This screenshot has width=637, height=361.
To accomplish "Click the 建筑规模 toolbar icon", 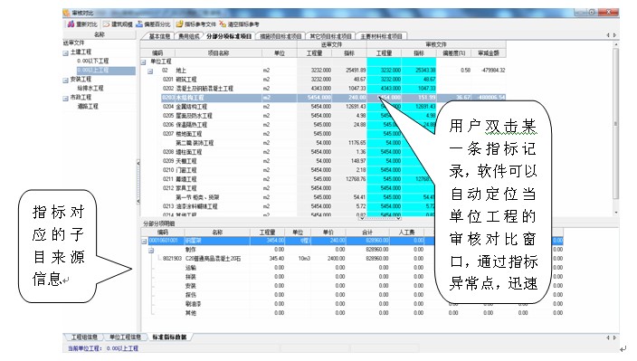I will tap(107, 24).
